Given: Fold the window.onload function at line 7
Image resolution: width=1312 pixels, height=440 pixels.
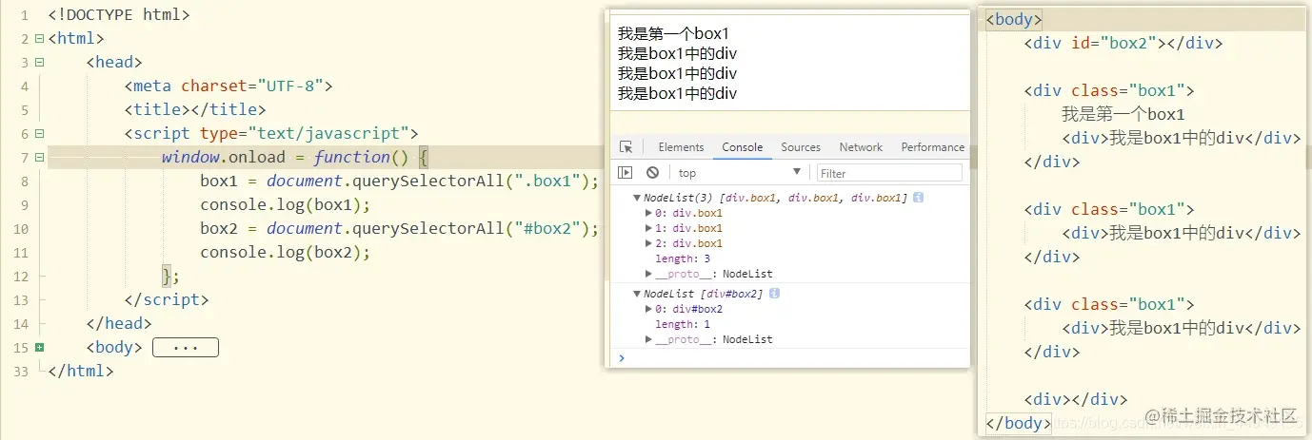Looking at the screenshot, I should 39,158.
